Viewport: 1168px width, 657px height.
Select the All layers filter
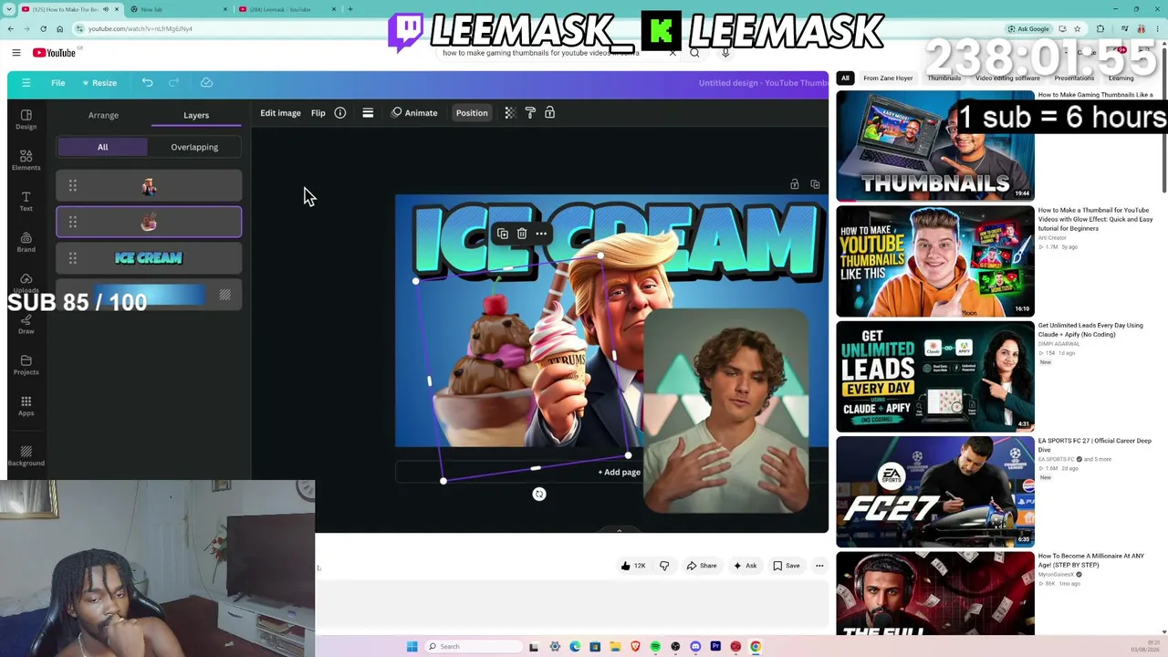(102, 147)
